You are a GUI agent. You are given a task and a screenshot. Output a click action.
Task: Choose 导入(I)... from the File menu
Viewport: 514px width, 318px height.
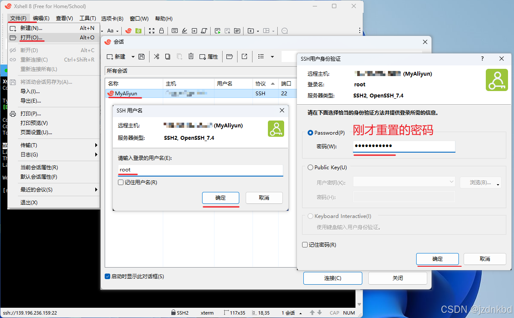point(54,91)
